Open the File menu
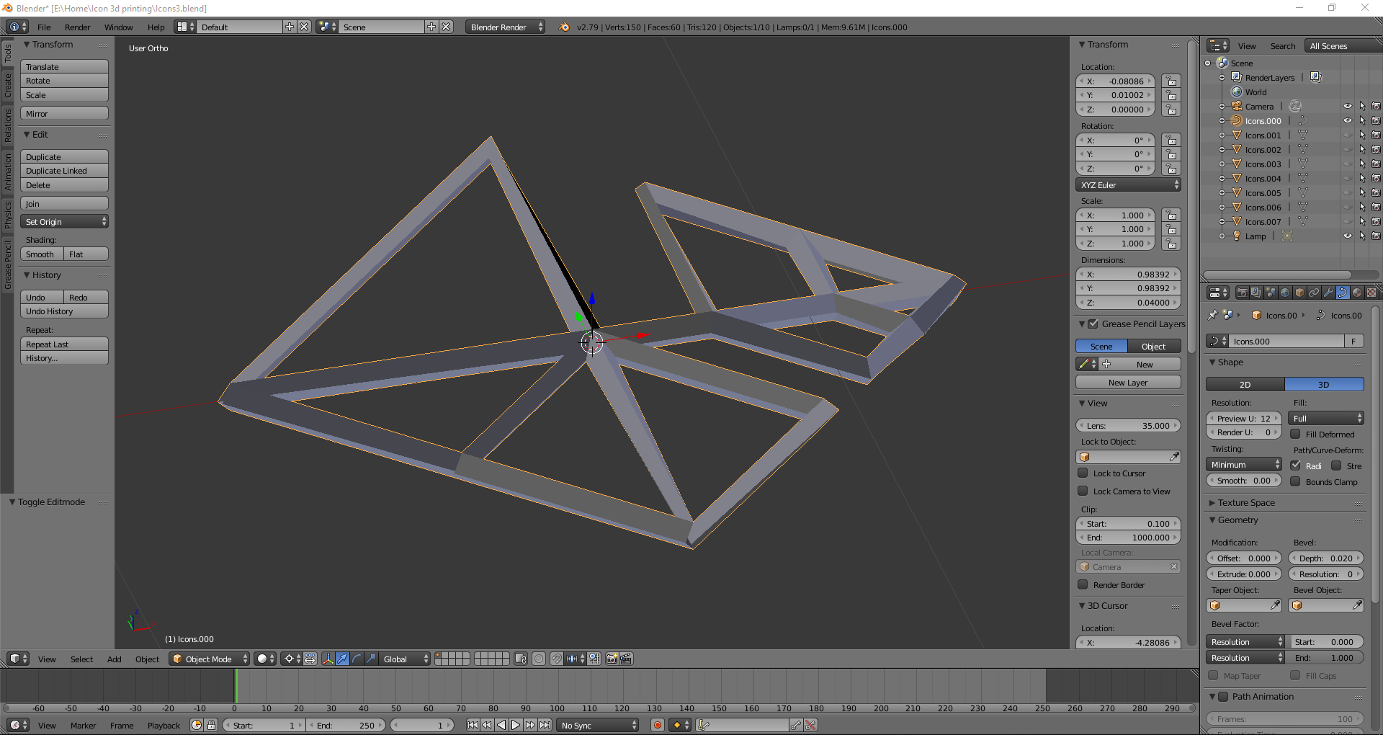The image size is (1383, 735). [x=44, y=27]
